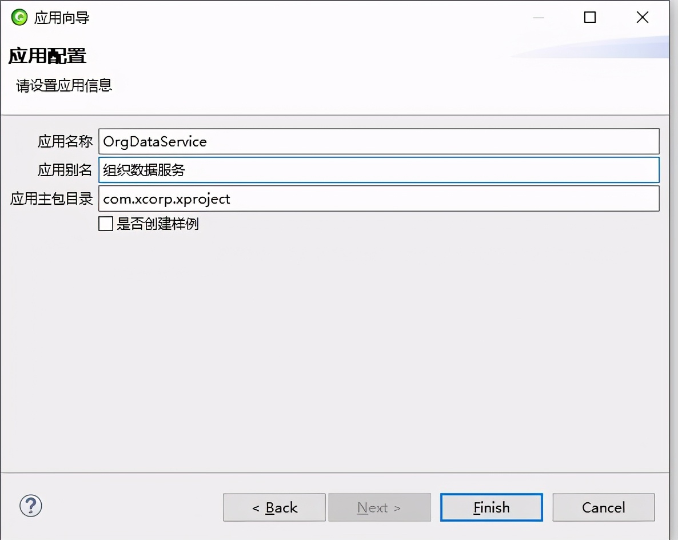Click the 应用名称 label
Viewport: 678px width, 540px height.
pyautogui.click(x=65, y=141)
